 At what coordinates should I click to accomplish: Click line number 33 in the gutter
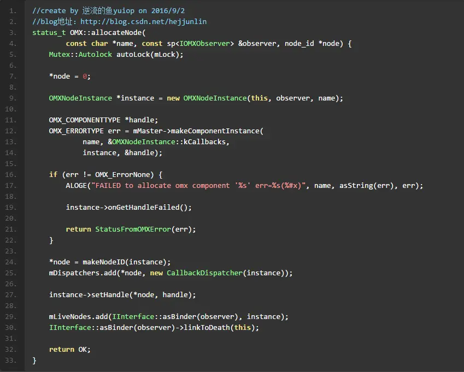point(10,361)
